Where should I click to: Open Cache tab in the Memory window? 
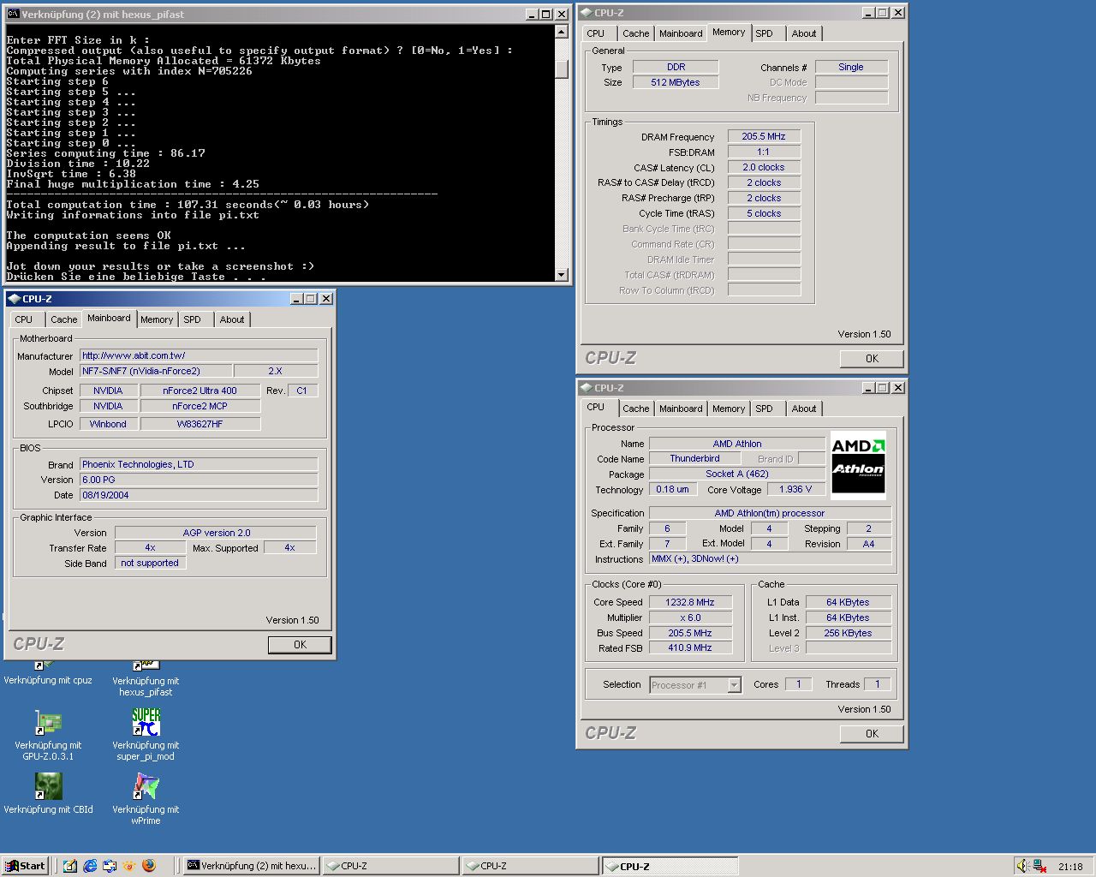[x=636, y=33]
